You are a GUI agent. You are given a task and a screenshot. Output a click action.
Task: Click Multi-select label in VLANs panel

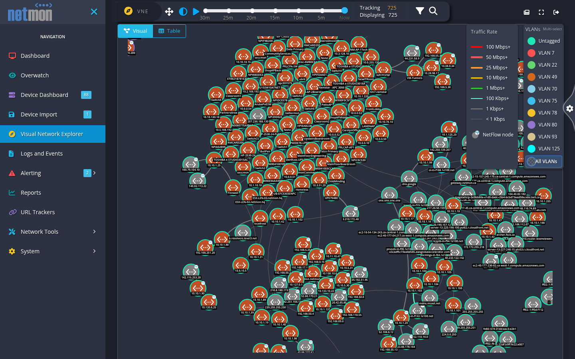point(552,29)
